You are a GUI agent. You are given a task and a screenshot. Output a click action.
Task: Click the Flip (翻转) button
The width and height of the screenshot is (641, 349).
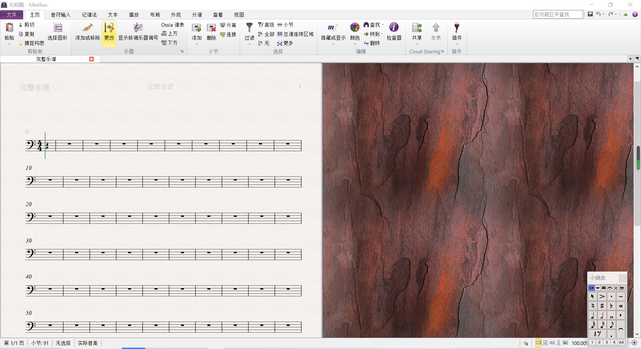click(x=372, y=43)
